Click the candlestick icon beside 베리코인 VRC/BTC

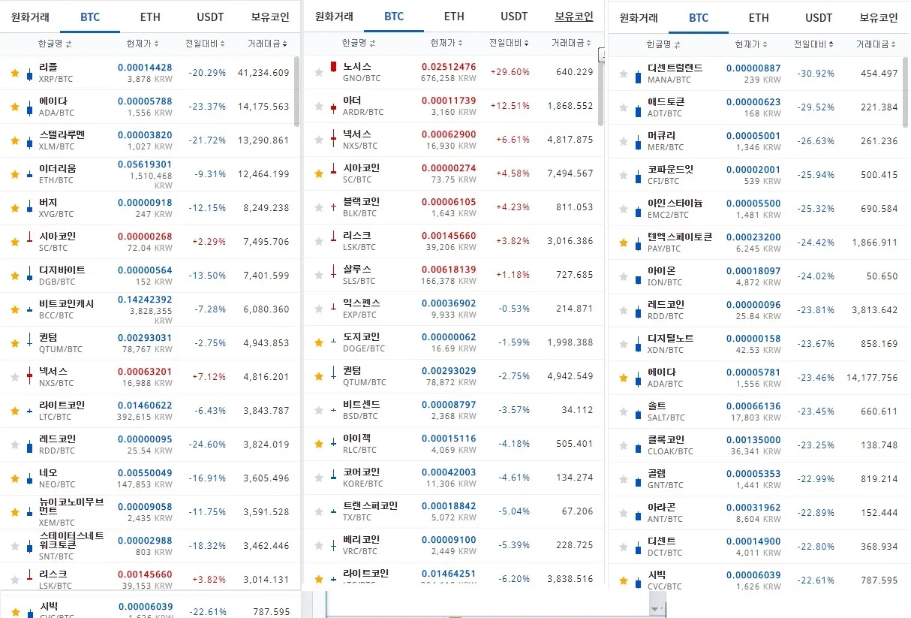coord(333,545)
